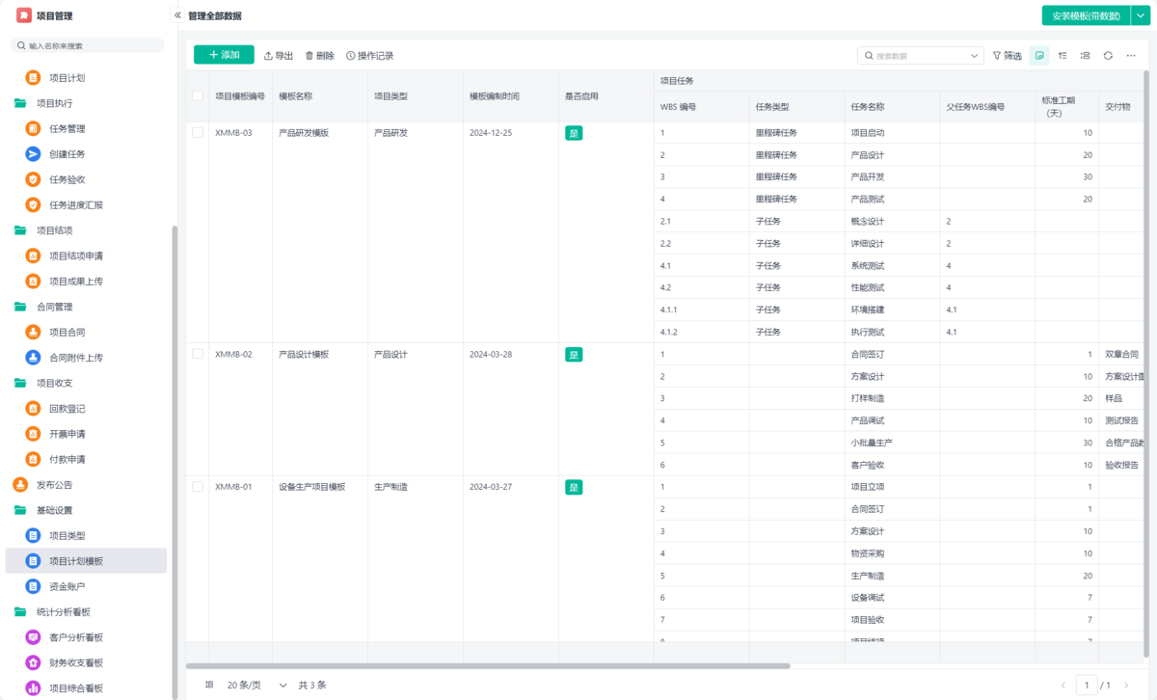Click the 设备生产项目模板 cell

[x=311, y=487]
